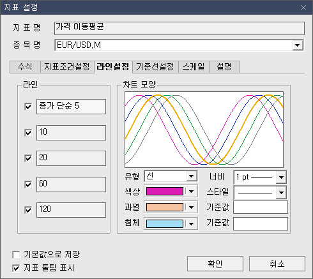Image resolution: width=313 pixels, height=279 pixels.
Task: Enable the 기본값으로 저장 checkbox
Action: point(16,255)
